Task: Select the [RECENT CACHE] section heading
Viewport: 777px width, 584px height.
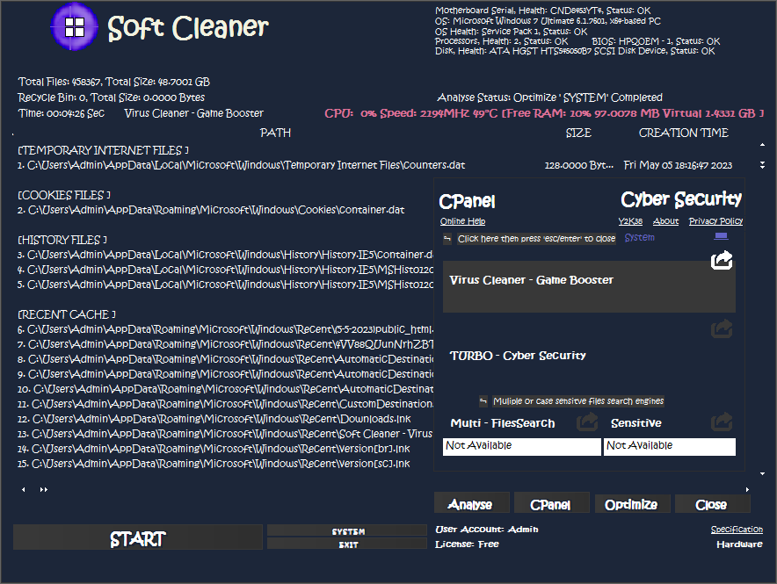Action: (x=67, y=314)
